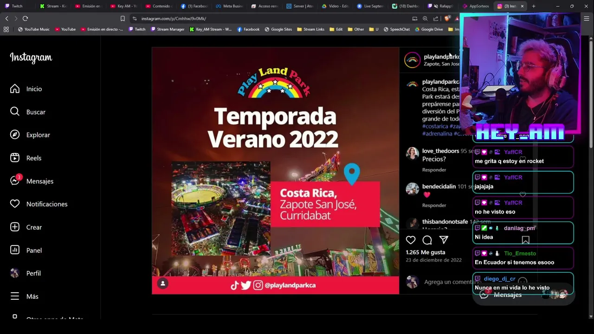Go back with browser back arrow
The height and width of the screenshot is (334, 594).
6,19
